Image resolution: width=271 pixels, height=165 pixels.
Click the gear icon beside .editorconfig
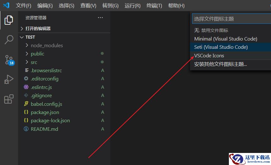26,79
